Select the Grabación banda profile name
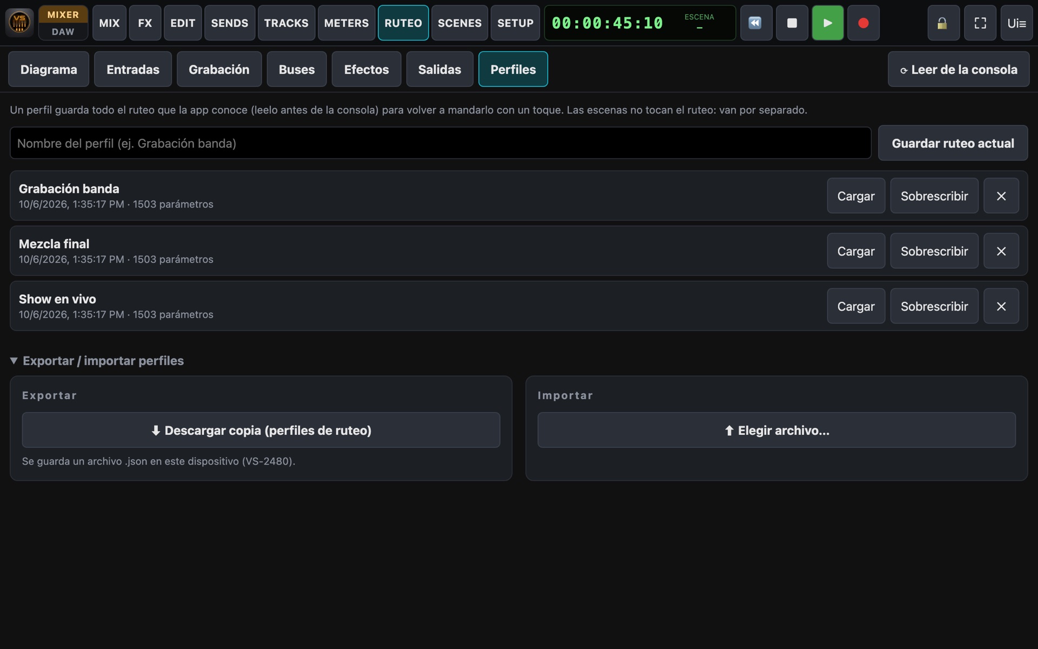 point(69,189)
